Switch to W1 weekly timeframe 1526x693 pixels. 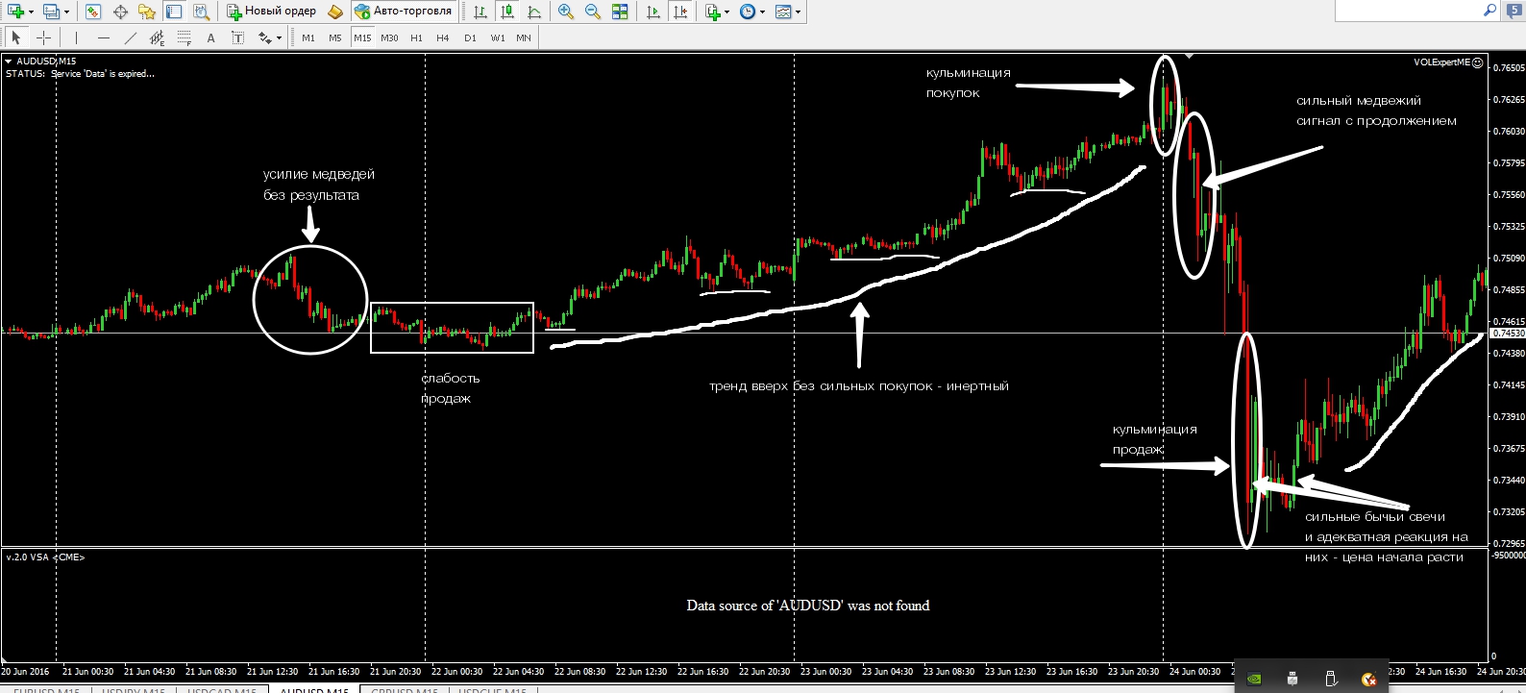(497, 37)
